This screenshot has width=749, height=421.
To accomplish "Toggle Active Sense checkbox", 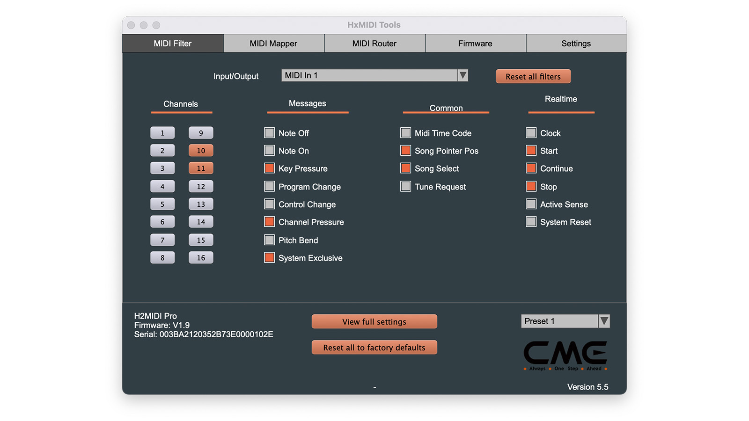I will [531, 204].
